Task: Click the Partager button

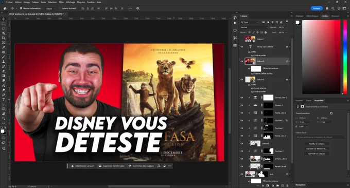Action: (317, 8)
